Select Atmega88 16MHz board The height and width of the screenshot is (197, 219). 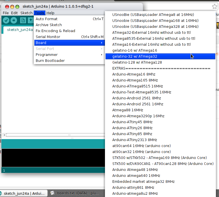pyautogui.click(x=160, y=110)
